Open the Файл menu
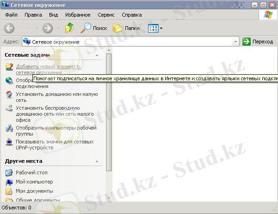Viewport: 278px width, 214px height. pyautogui.click(x=12, y=15)
